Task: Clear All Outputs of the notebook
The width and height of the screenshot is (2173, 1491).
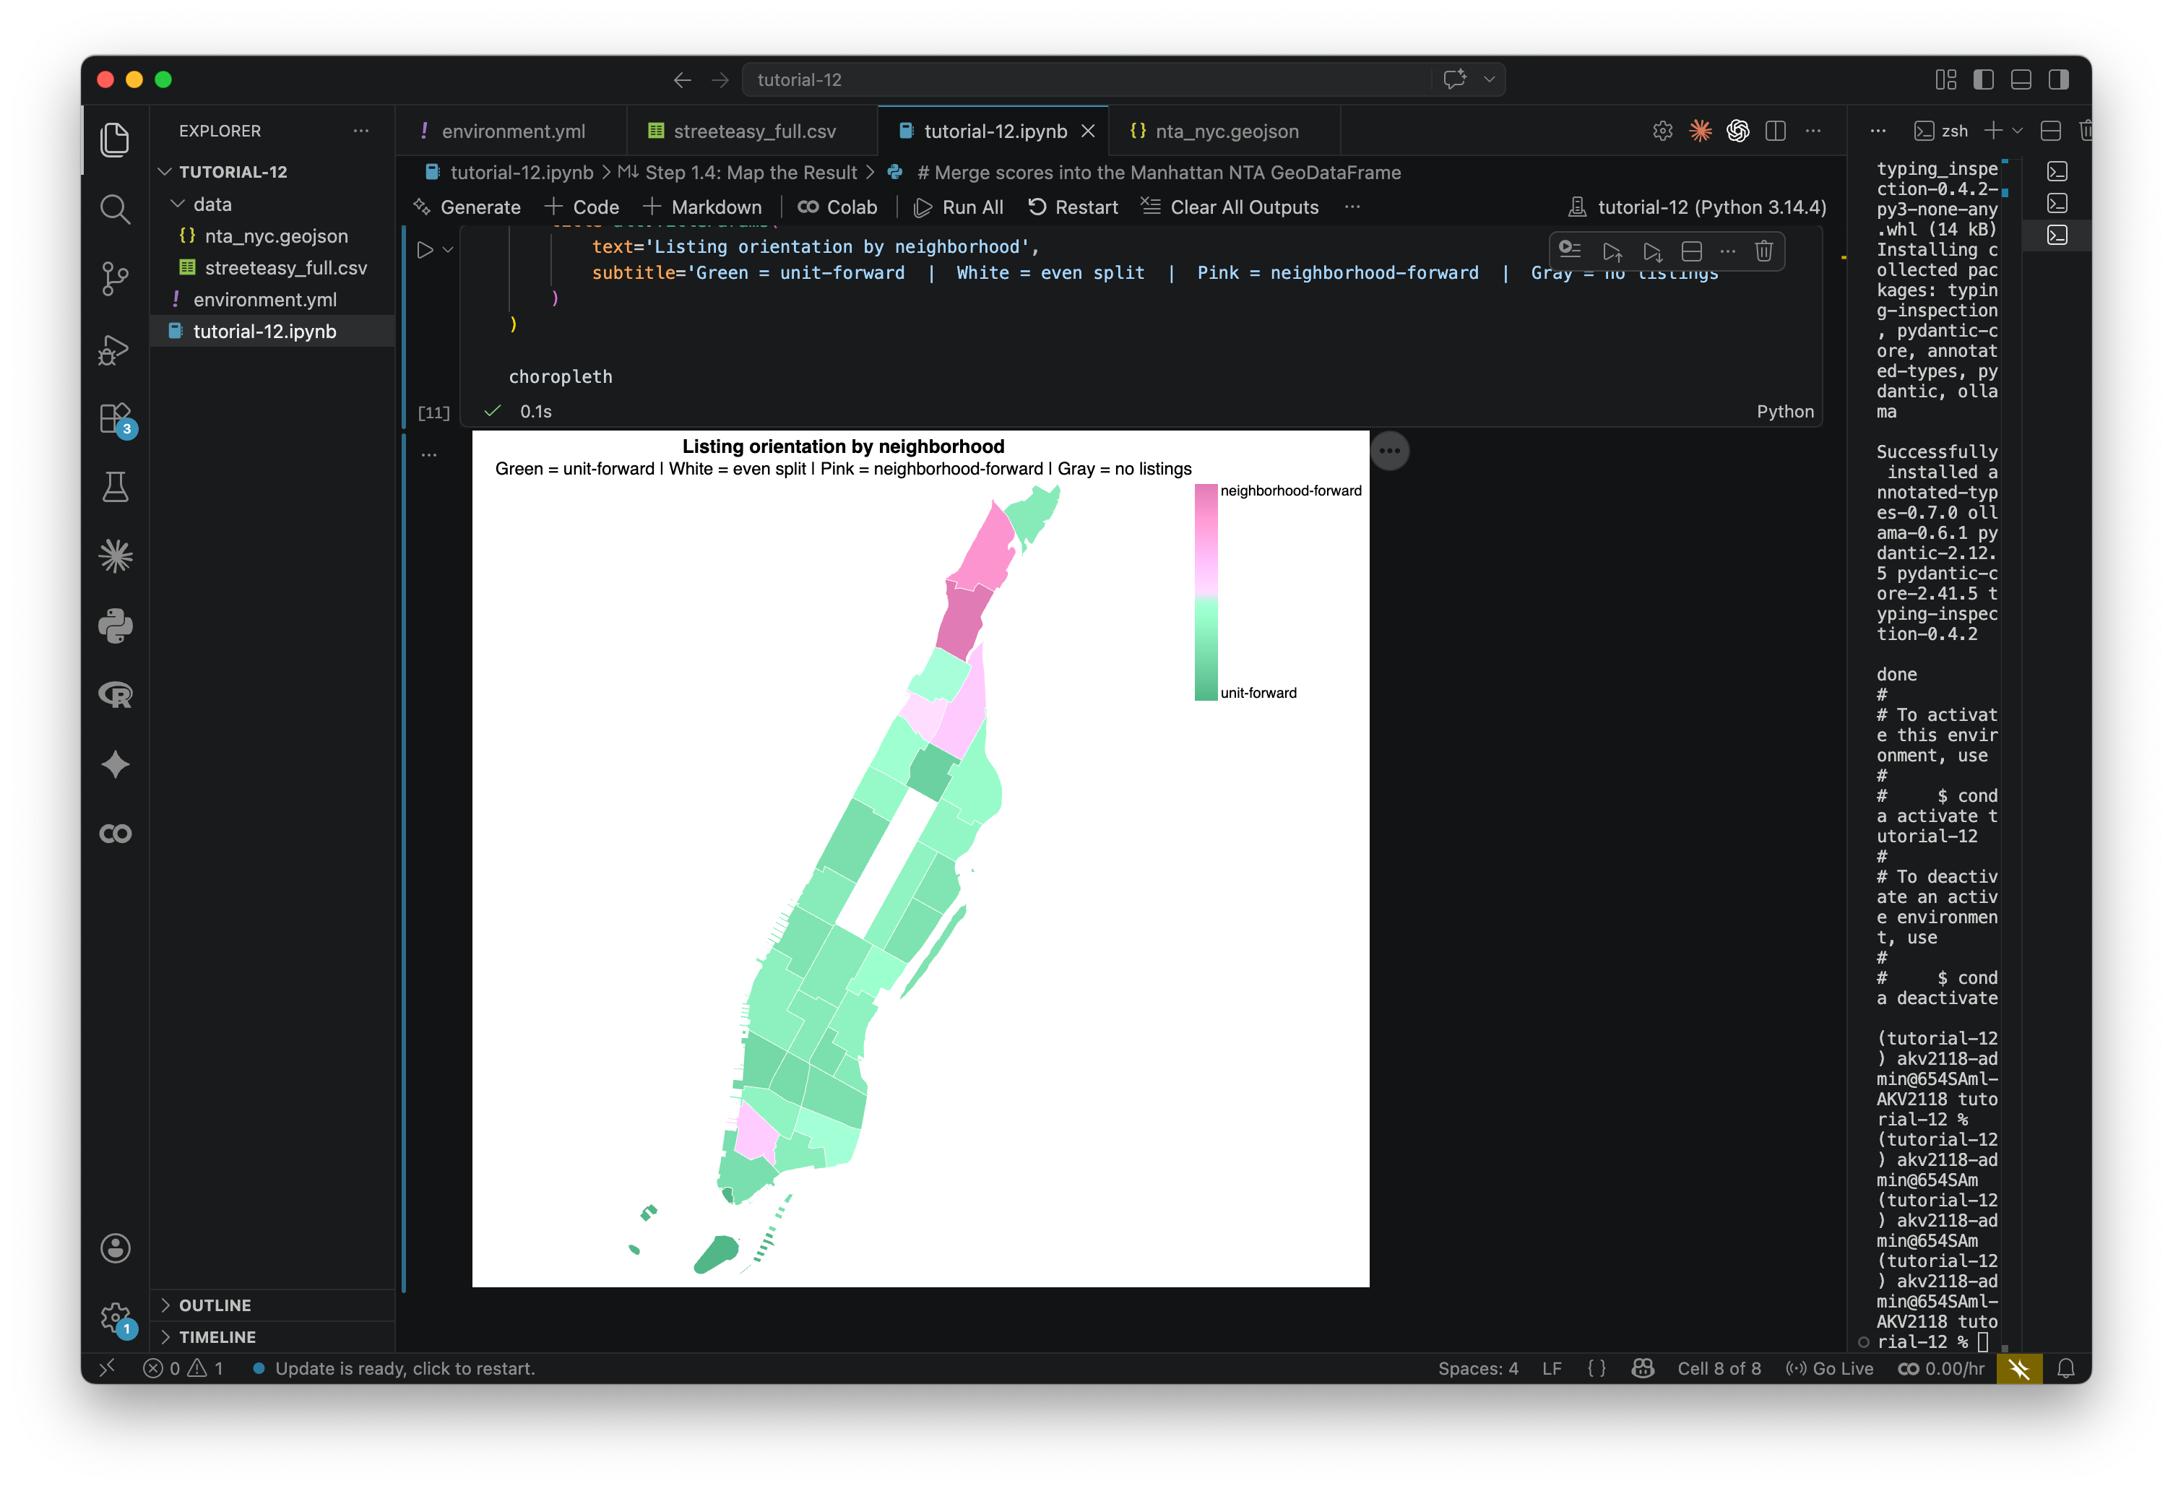Action: [1230, 207]
